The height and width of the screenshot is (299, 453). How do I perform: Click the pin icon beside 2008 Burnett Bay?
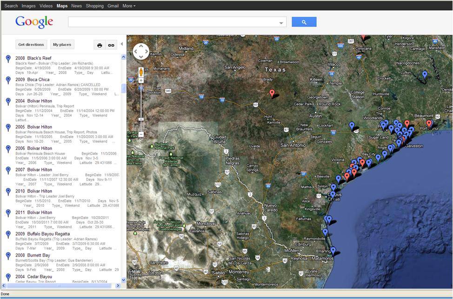pyautogui.click(x=8, y=256)
